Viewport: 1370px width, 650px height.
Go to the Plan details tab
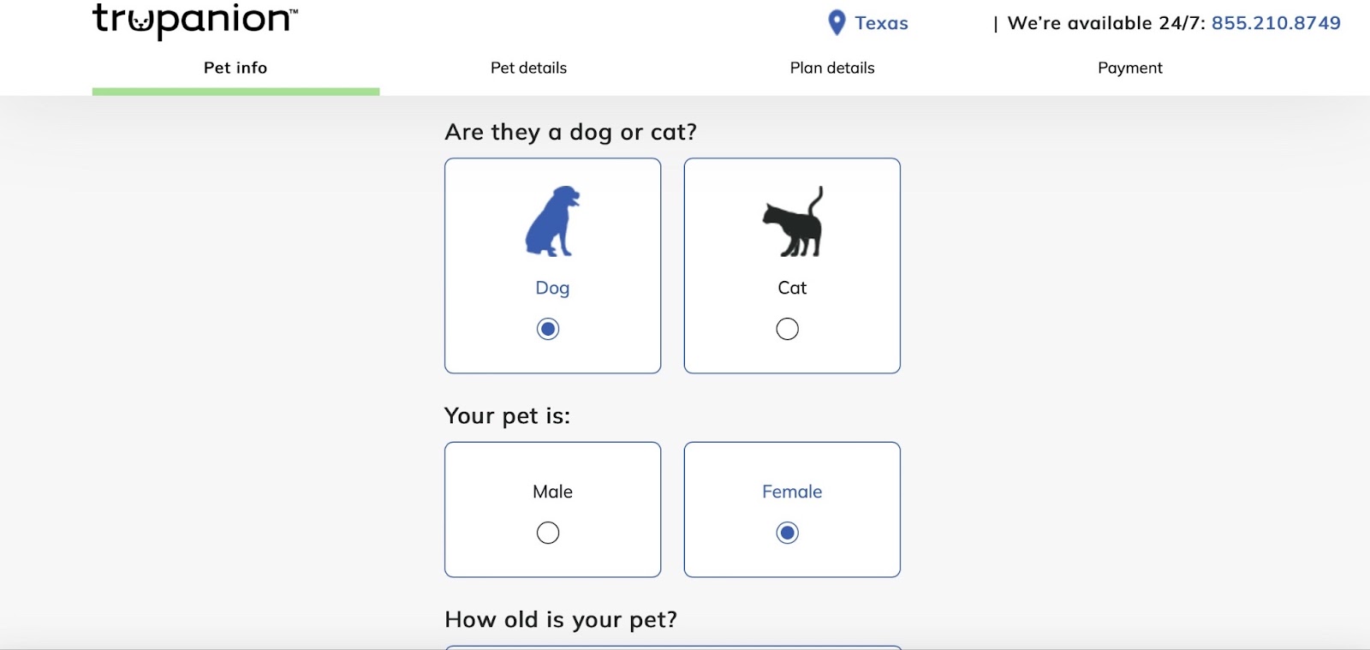pyautogui.click(x=832, y=68)
